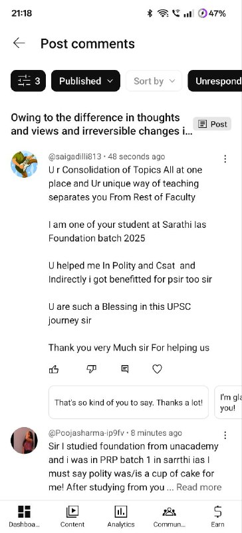Open three-dot menu for saigadilli813's comment

pos(225,159)
